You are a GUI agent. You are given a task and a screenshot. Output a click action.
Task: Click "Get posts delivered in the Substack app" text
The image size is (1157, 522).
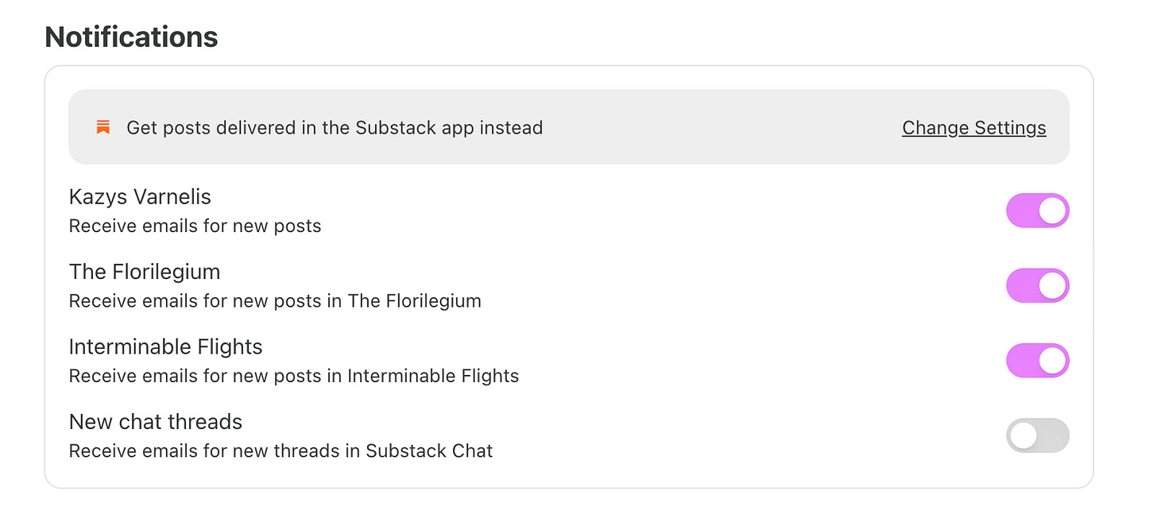335,128
